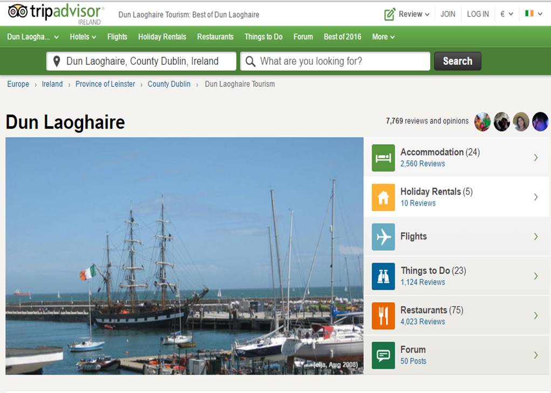The width and height of the screenshot is (551, 393).
Task: Open the country flag dropdown arrow
Action: 540,14
